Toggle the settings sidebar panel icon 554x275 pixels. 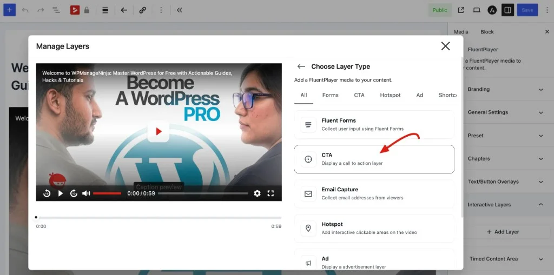pyautogui.click(x=507, y=10)
